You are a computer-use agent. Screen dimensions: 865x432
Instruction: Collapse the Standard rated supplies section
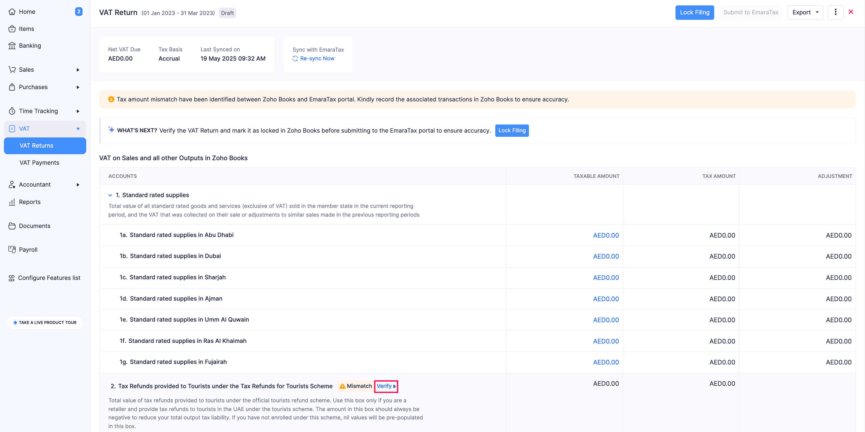coord(110,195)
